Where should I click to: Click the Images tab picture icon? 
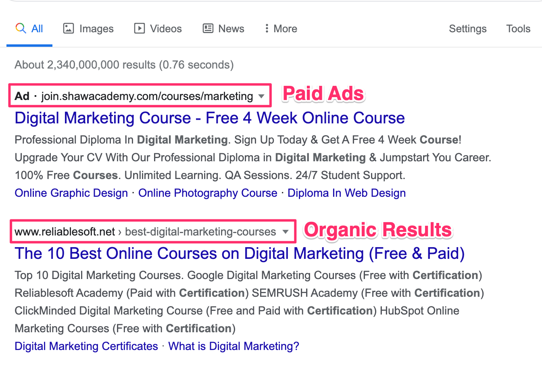(x=69, y=29)
